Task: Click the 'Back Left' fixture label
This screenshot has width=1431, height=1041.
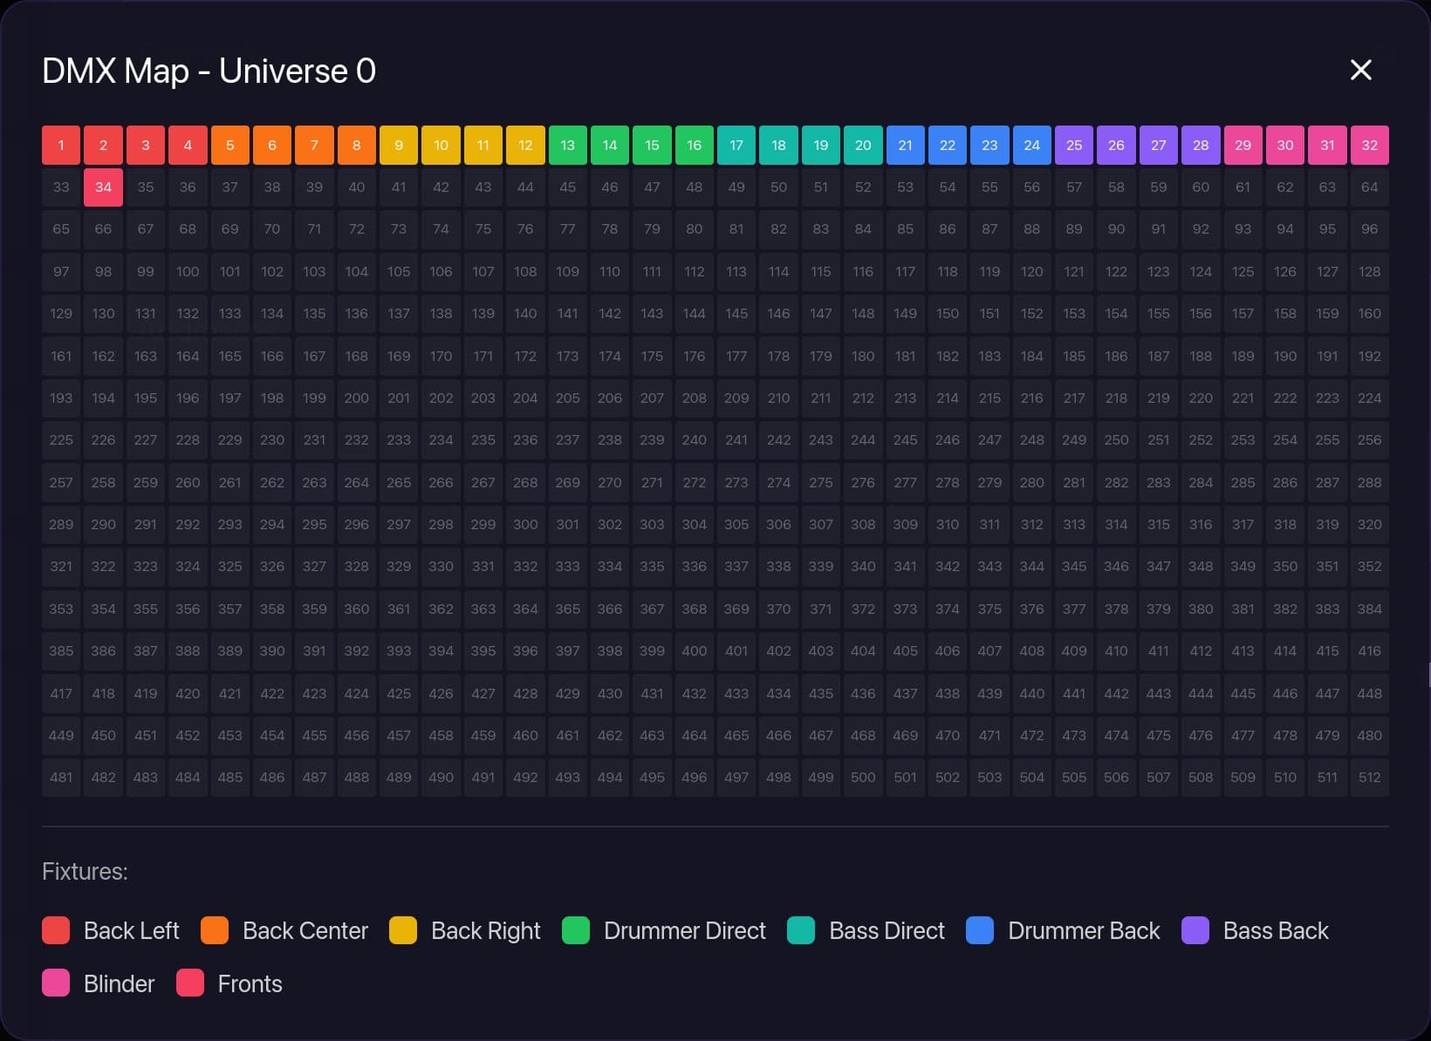Action: [132, 931]
